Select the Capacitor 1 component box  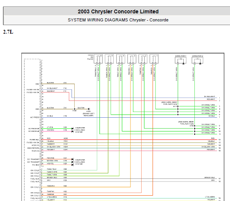tap(181, 60)
